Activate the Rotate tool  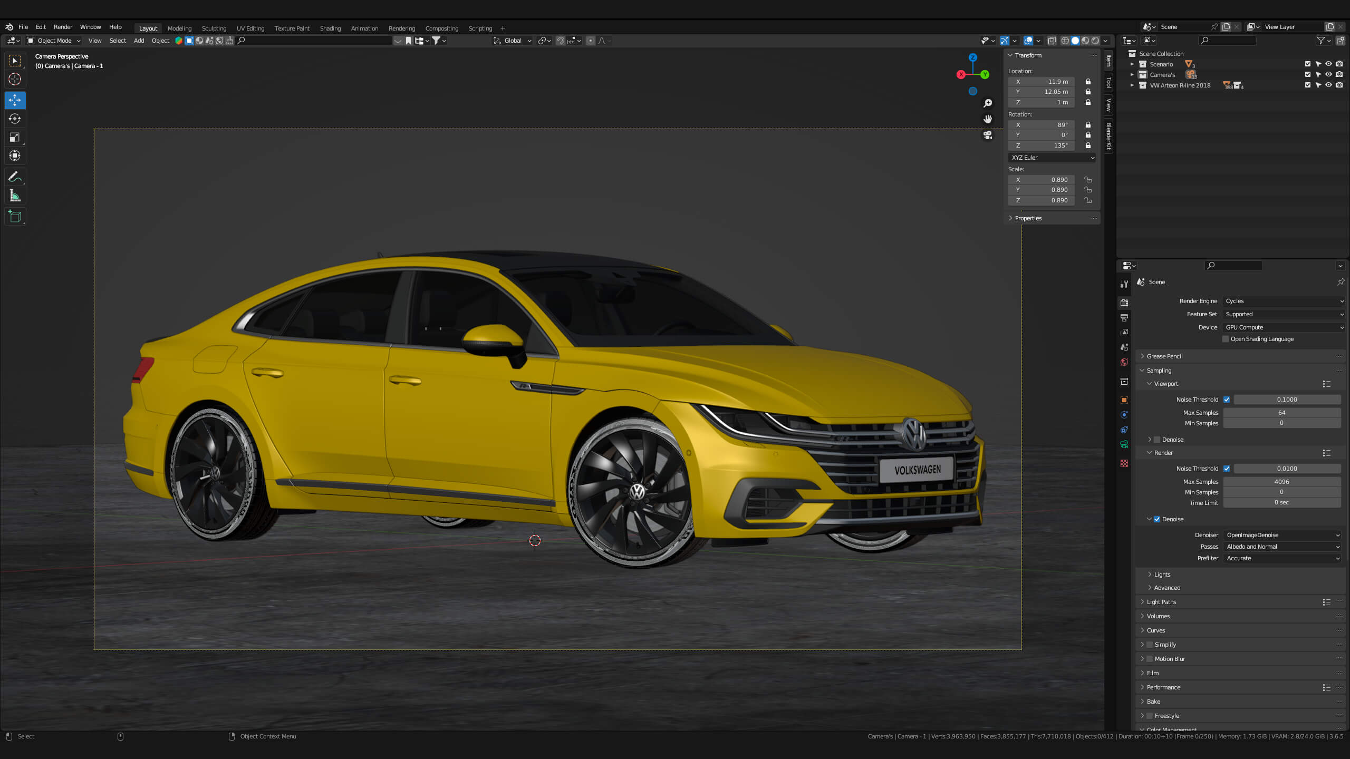(x=15, y=119)
